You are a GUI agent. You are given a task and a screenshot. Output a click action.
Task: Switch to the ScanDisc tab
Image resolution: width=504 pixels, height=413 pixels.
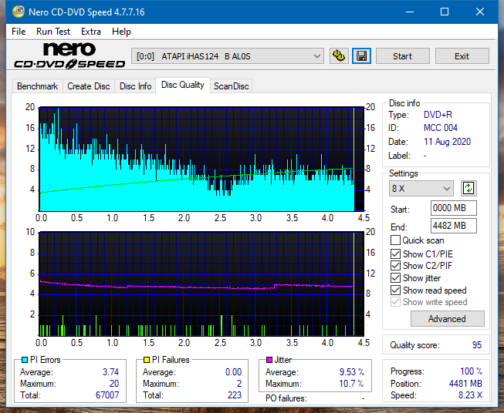231,86
